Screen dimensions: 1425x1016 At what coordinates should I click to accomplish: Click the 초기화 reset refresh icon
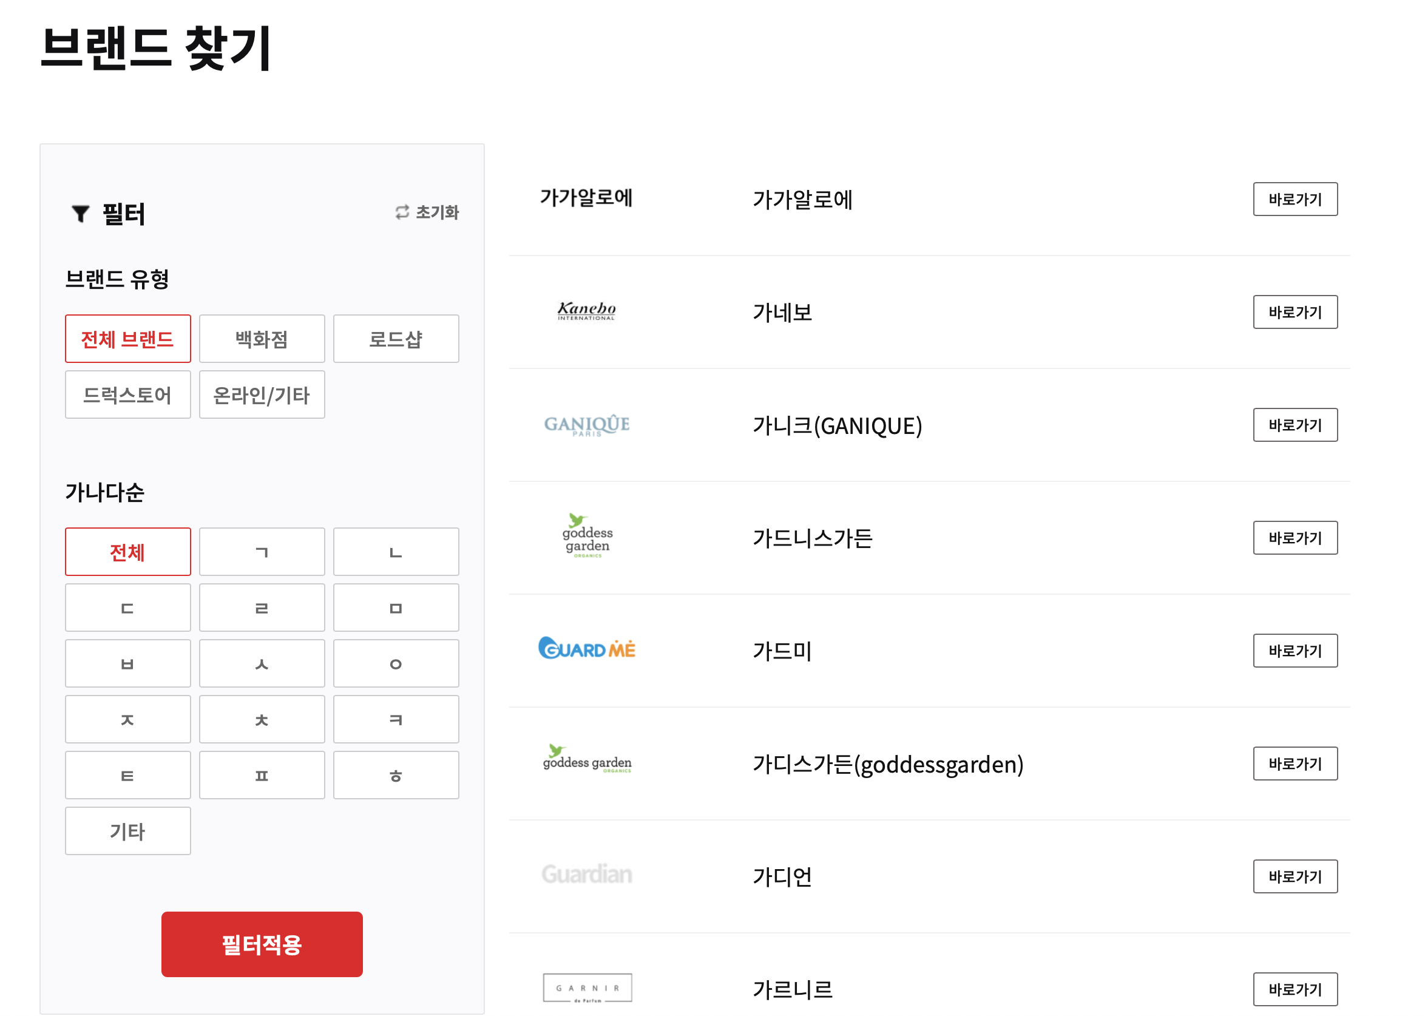pos(402,212)
